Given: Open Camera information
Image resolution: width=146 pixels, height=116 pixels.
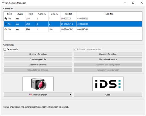Looking at the screenshot, I should 108,54.
